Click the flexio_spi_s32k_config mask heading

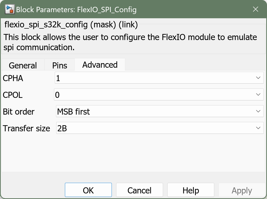tap(71, 25)
